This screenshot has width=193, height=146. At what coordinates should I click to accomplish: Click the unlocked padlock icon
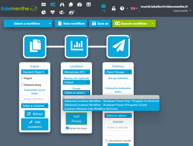click(x=114, y=9)
